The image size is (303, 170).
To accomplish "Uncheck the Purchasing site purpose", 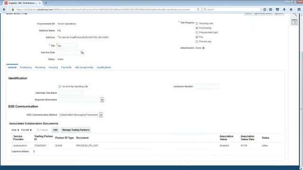I will 197,28.
